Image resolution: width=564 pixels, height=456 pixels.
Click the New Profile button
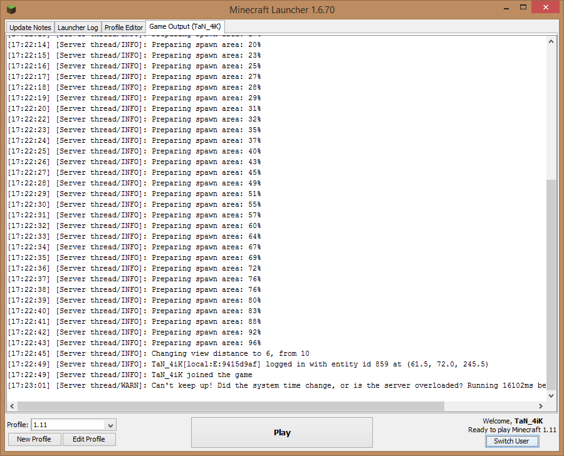pyautogui.click(x=34, y=439)
